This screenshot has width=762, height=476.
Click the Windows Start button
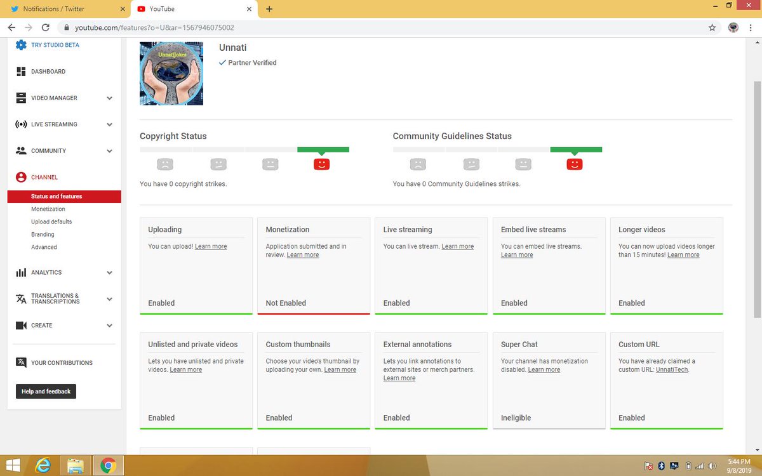click(13, 466)
